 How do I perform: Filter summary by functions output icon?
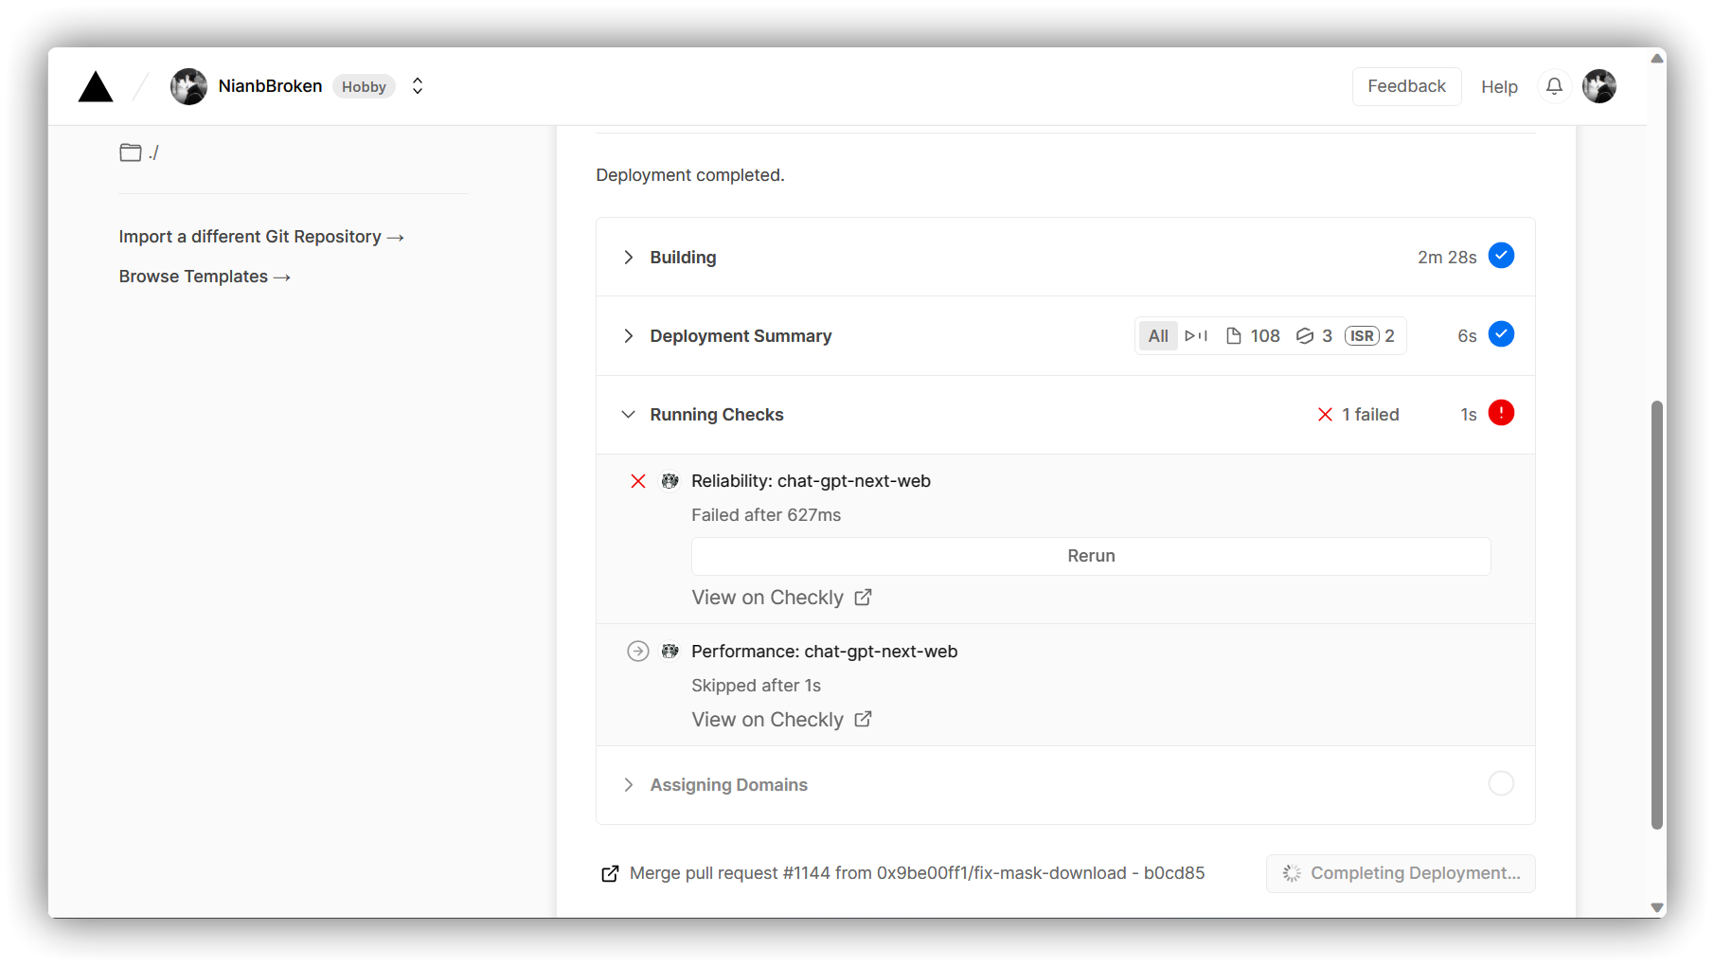1196,335
